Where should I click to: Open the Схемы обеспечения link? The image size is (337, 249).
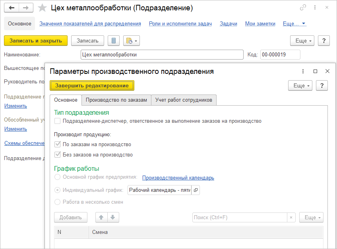[x=24, y=143]
